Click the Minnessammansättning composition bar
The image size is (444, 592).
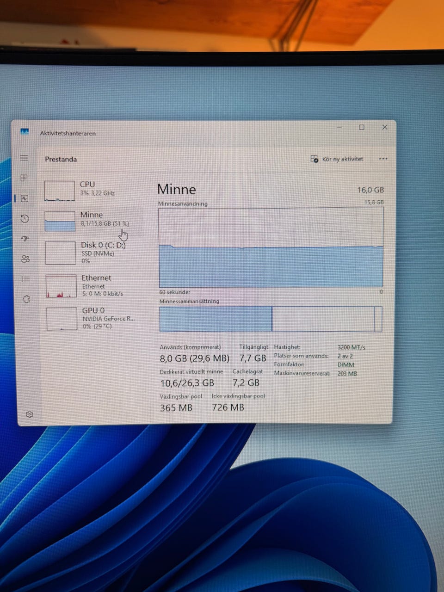click(271, 319)
